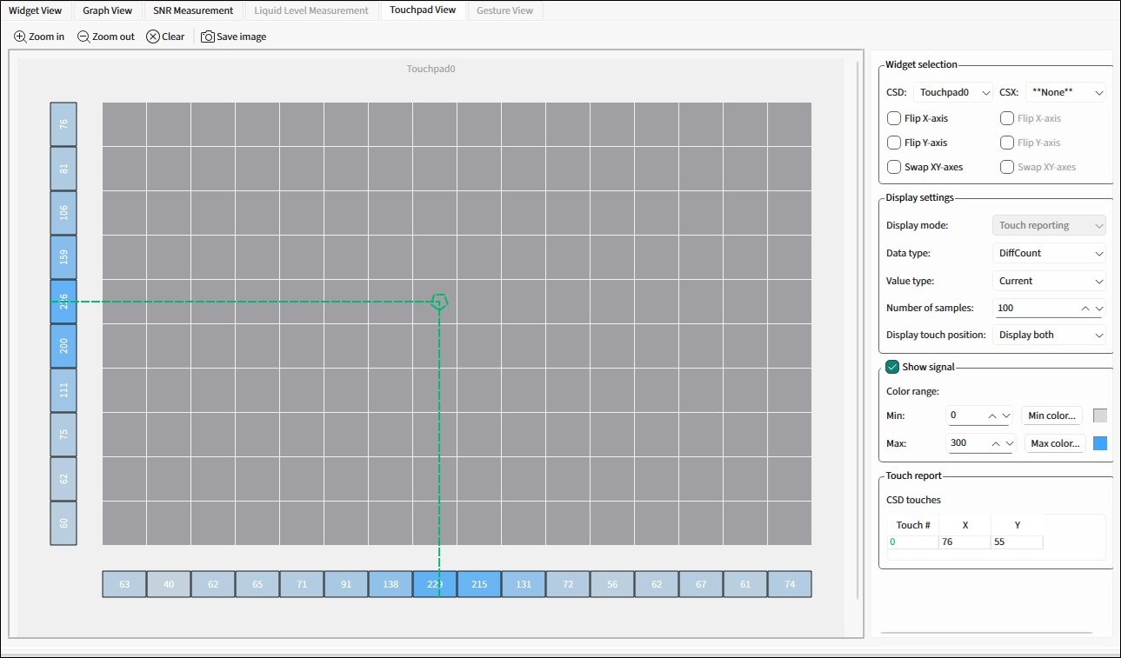
Task: Open the SNR Measurement tab
Action: 193,10
